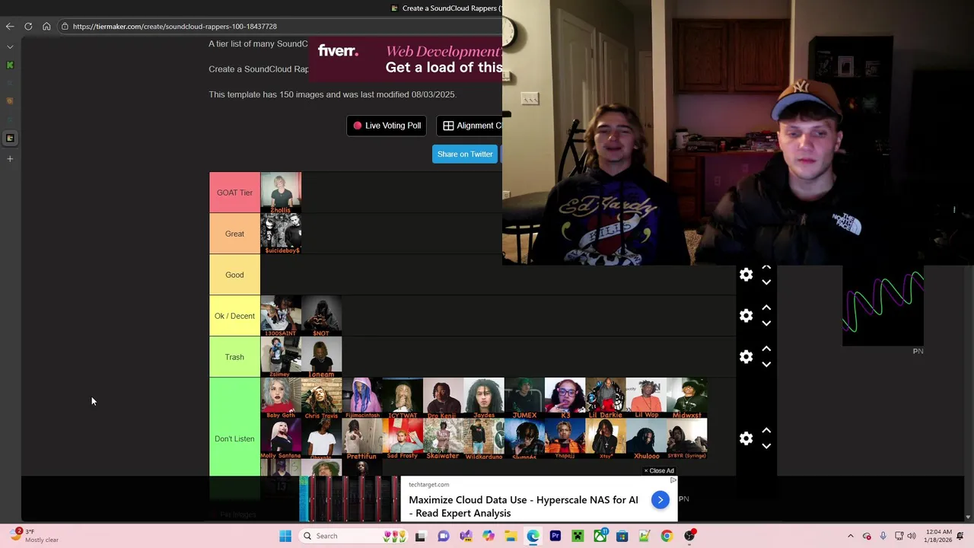Click the GOAT Tier label
974x548 pixels.
pyautogui.click(x=234, y=193)
